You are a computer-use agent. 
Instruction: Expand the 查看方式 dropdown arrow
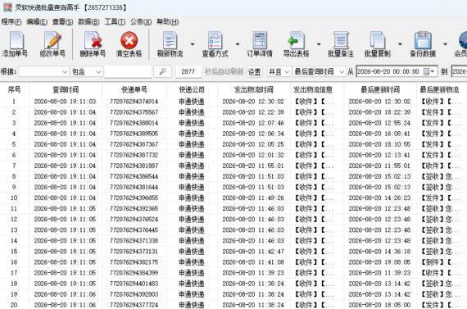(x=238, y=44)
